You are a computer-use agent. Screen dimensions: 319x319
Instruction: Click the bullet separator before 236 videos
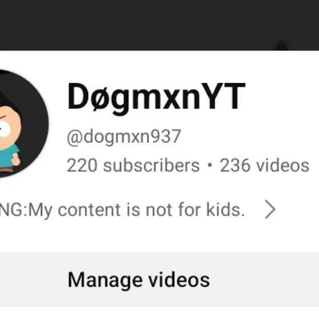(210, 165)
